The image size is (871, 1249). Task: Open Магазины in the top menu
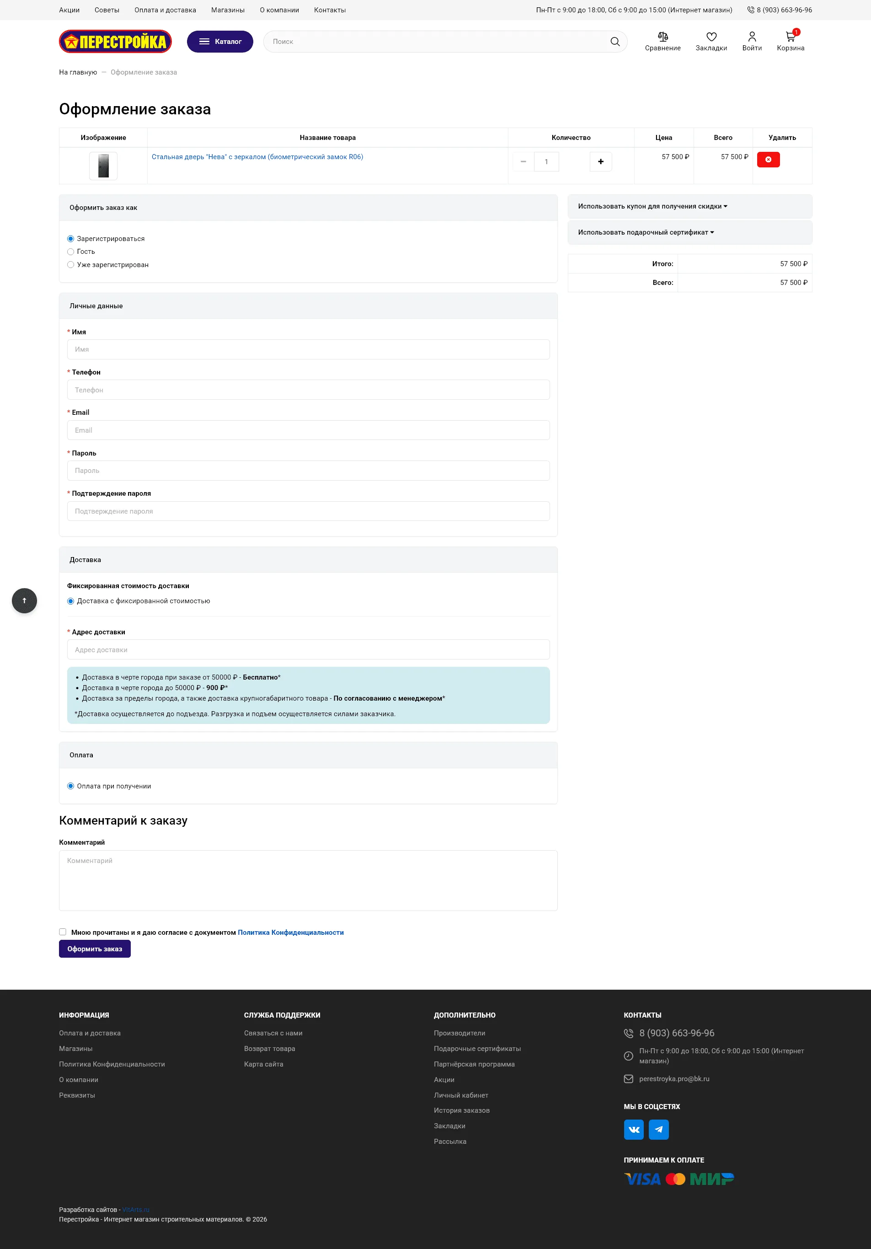(x=228, y=10)
